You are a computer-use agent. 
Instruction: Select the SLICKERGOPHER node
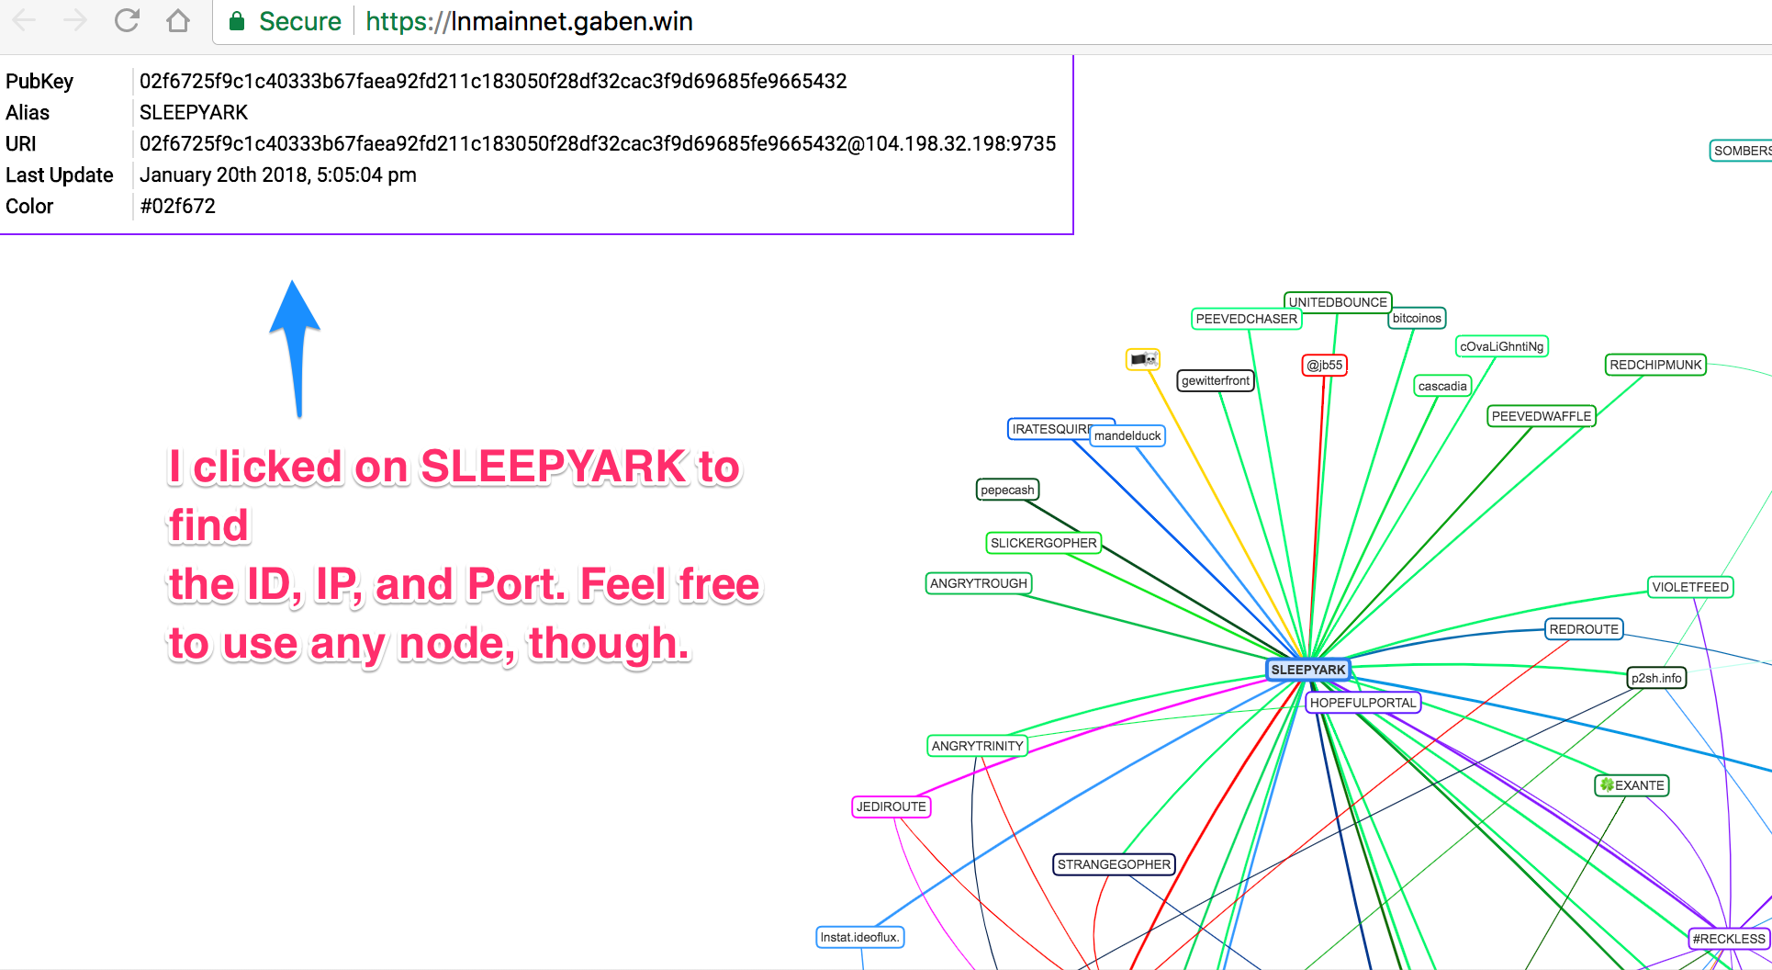pos(1044,543)
